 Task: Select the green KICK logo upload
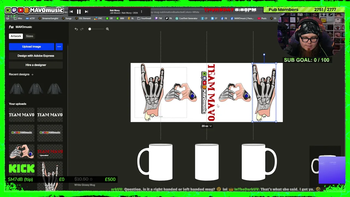[x=22, y=169]
